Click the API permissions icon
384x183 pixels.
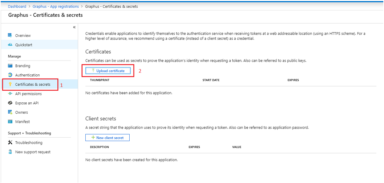[x=10, y=94]
